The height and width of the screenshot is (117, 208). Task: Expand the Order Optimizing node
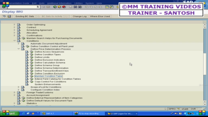(x=15, y=25)
